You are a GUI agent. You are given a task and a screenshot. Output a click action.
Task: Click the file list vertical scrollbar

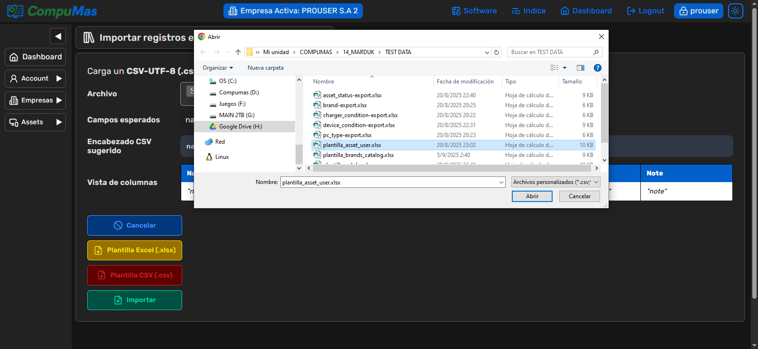click(x=604, y=114)
